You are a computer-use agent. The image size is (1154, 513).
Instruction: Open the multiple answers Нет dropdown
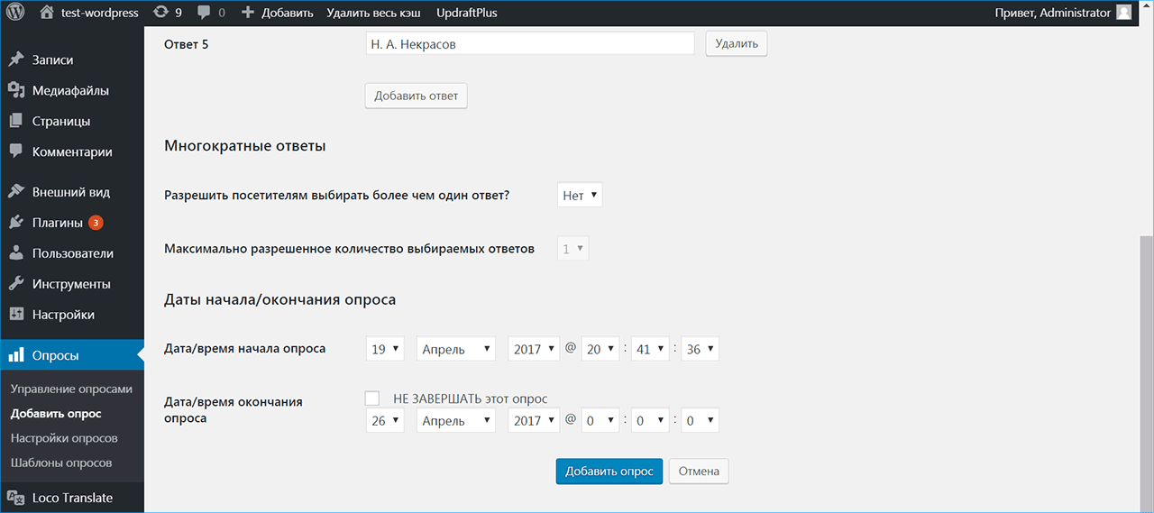(x=580, y=196)
